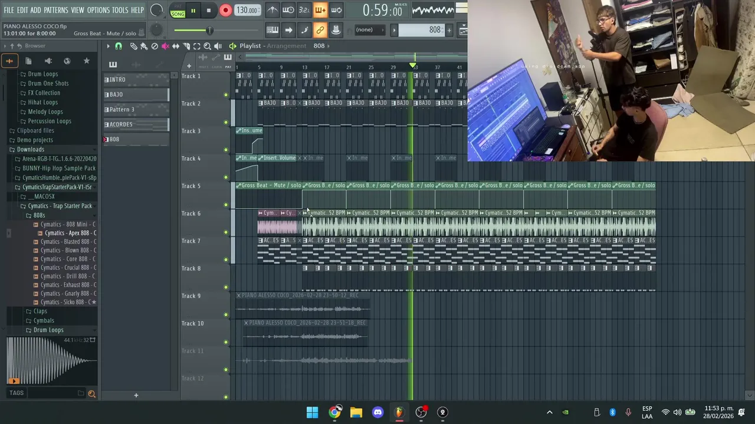Open the ADD menu
The width and height of the screenshot is (755, 424).
click(x=36, y=10)
